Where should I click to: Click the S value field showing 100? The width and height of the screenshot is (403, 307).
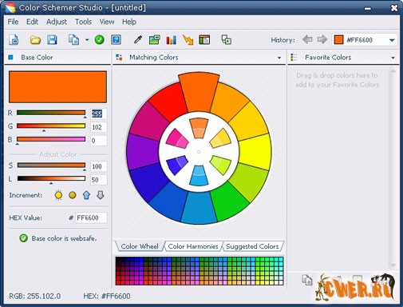point(99,166)
